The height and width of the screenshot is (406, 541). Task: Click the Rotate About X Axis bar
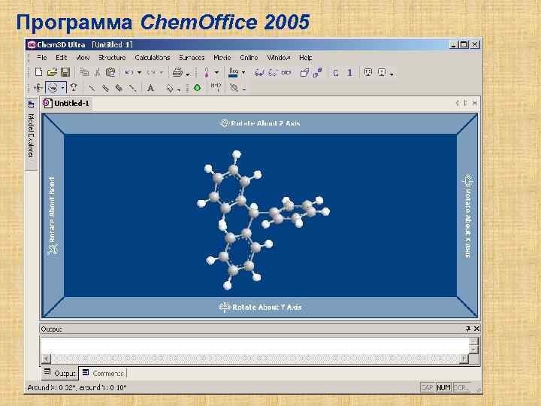coord(467,216)
